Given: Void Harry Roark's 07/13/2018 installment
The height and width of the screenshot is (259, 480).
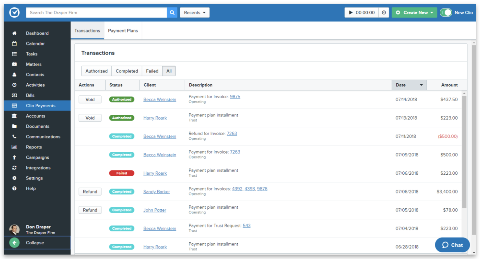Looking at the screenshot, I should (90, 118).
